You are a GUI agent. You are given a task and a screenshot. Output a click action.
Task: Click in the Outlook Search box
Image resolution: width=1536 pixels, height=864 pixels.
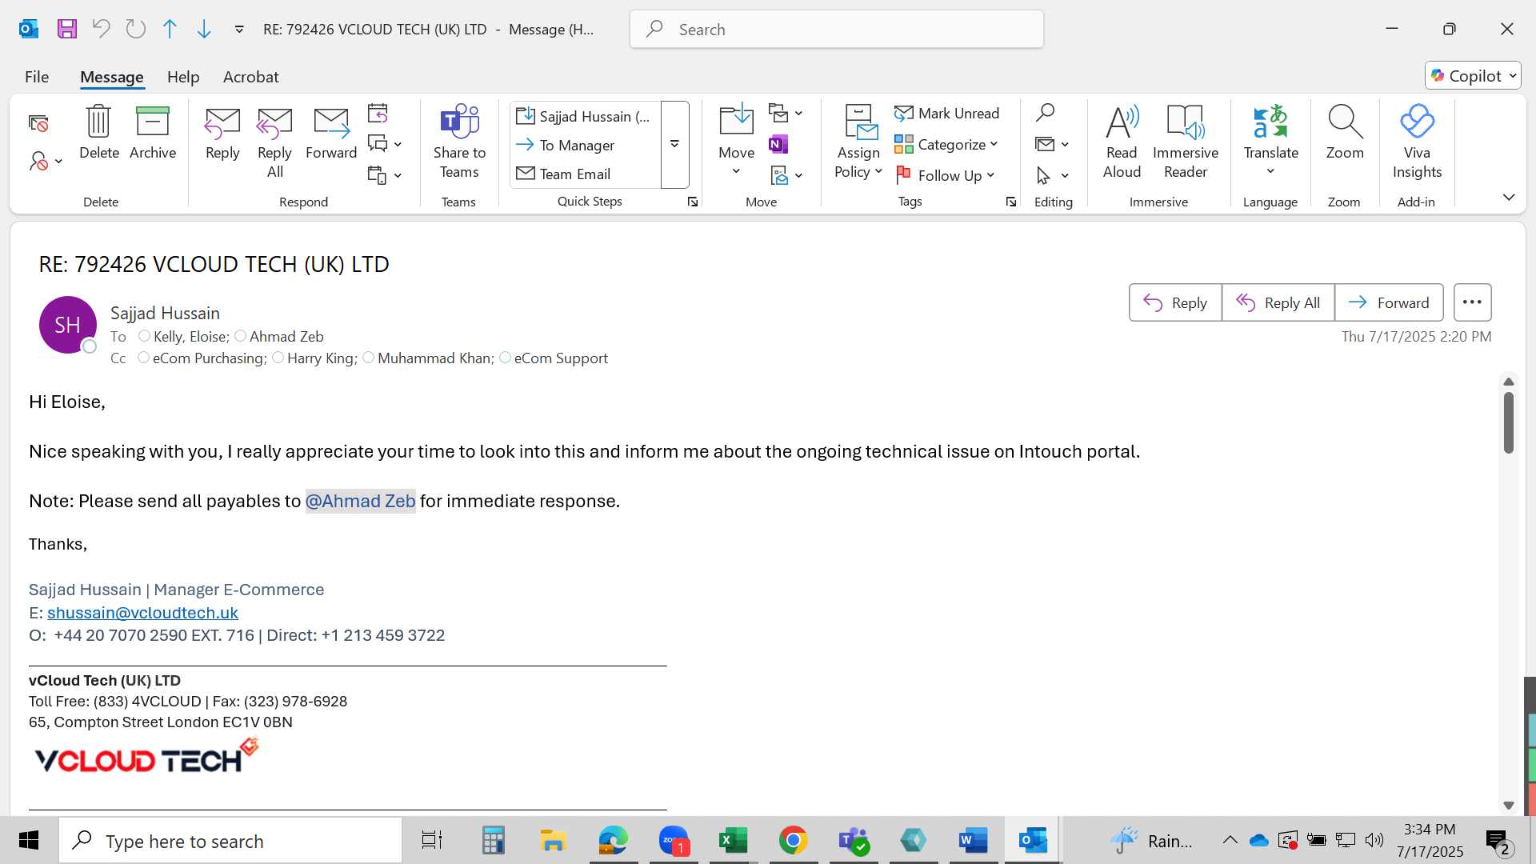point(836,30)
